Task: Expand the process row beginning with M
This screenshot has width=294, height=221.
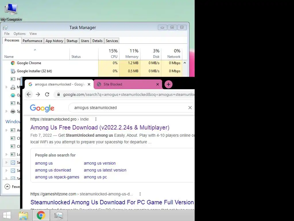Action: point(6,87)
